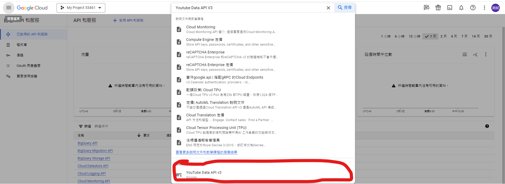Select the 14 天 time range
Screen dimensions: 505x184
(476, 36)
